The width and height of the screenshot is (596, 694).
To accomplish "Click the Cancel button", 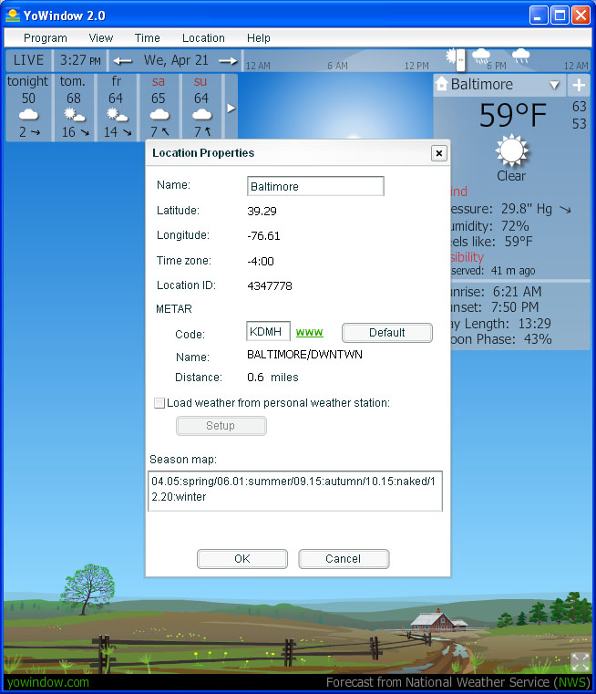I will point(344,558).
